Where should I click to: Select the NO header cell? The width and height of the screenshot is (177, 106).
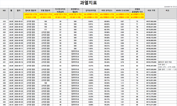(x=4, y=13)
